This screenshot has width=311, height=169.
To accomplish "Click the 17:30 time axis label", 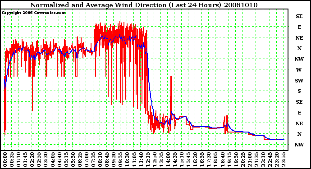I will [x=209, y=160].
